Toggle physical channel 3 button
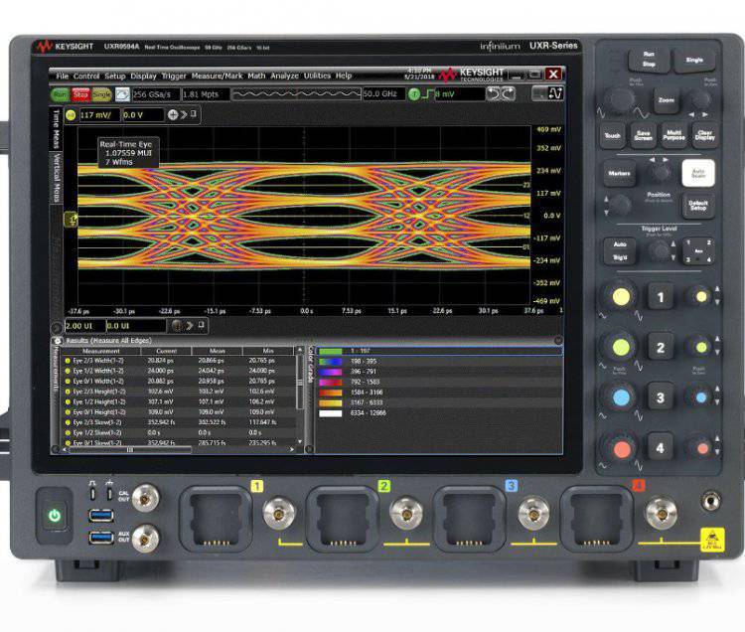745x632 pixels. (661, 397)
